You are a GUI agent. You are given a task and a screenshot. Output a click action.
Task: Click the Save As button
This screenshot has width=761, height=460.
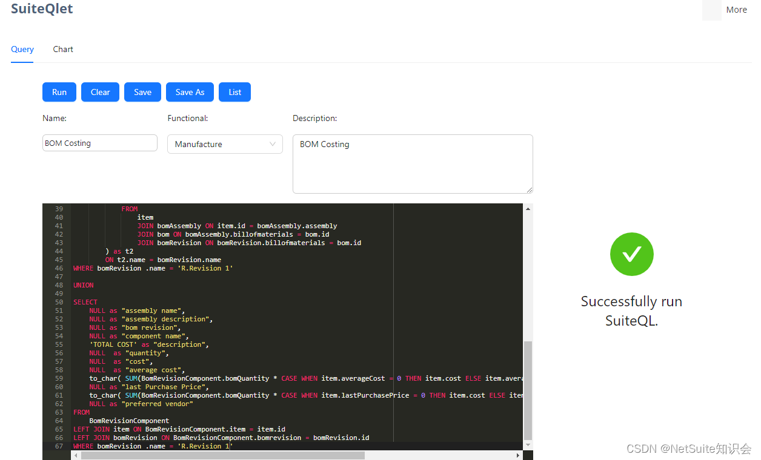[190, 92]
